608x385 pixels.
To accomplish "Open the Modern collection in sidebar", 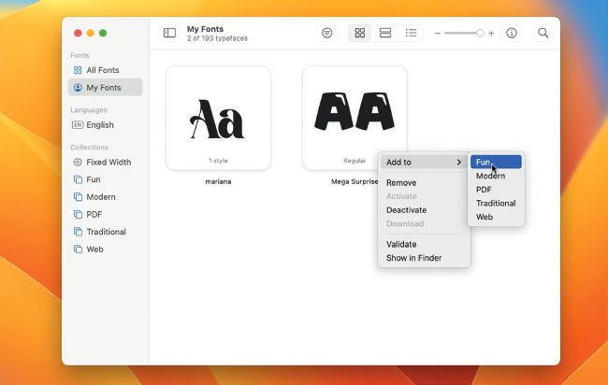I will pyautogui.click(x=105, y=197).
